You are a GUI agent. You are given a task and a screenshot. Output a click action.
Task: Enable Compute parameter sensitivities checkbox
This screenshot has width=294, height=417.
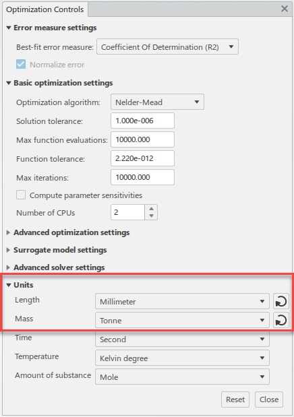coord(21,195)
